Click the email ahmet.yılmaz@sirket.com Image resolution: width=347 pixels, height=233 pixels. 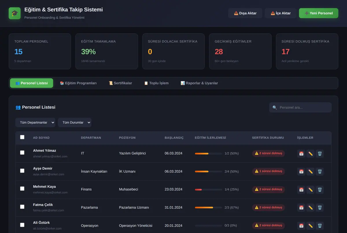point(50,156)
